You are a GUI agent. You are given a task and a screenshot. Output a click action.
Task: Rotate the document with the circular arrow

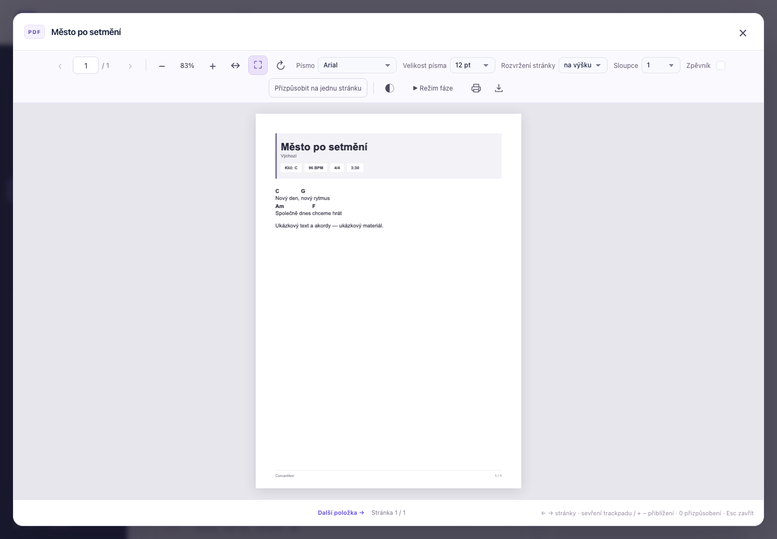pyautogui.click(x=281, y=66)
